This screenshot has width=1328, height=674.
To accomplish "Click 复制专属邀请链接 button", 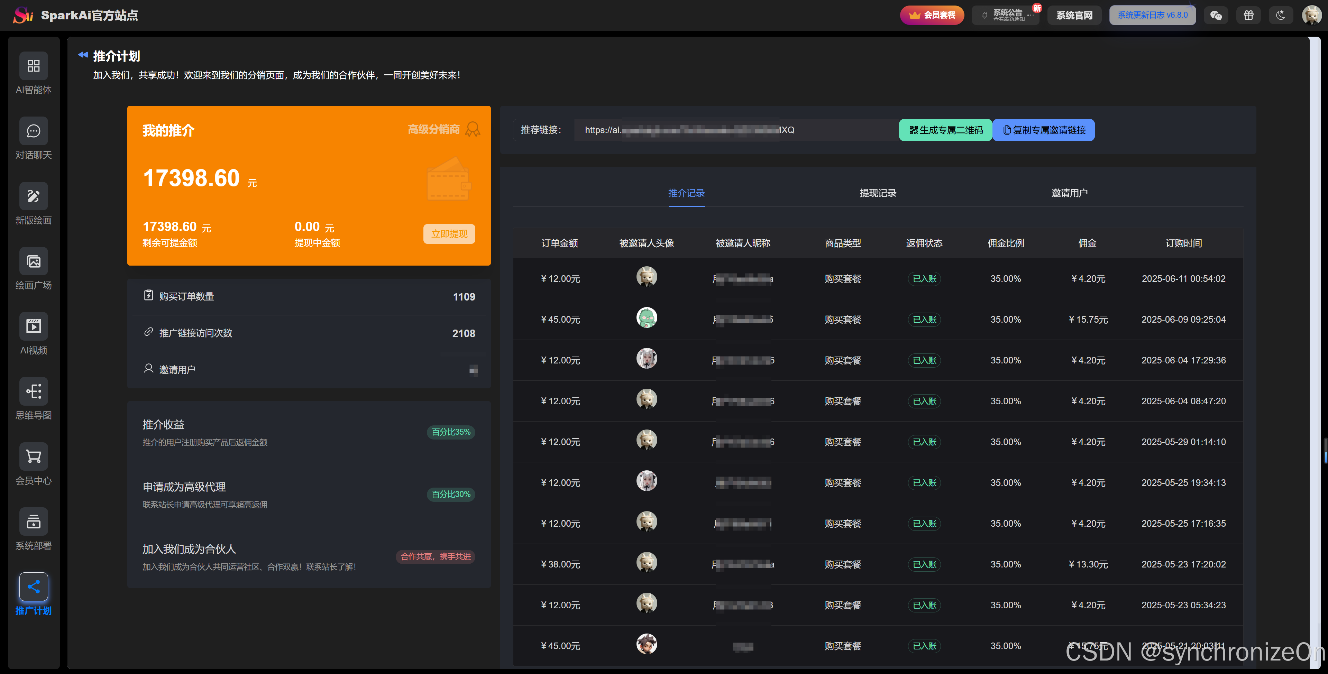I will (x=1043, y=130).
